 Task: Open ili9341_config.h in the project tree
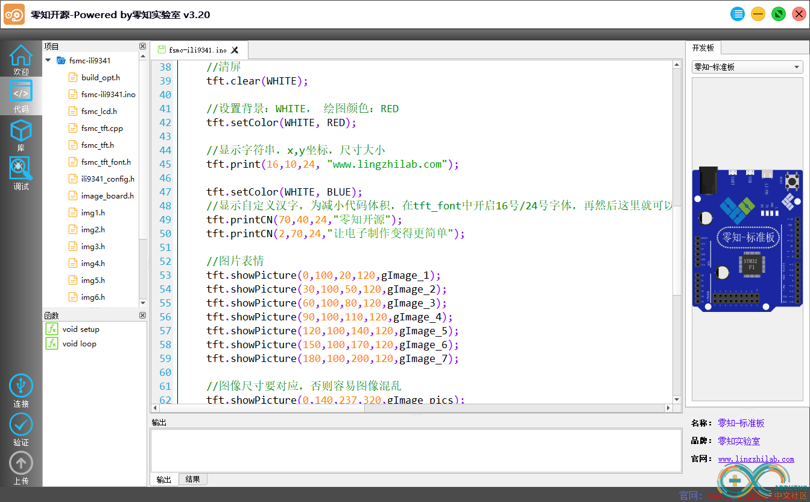[x=108, y=179]
